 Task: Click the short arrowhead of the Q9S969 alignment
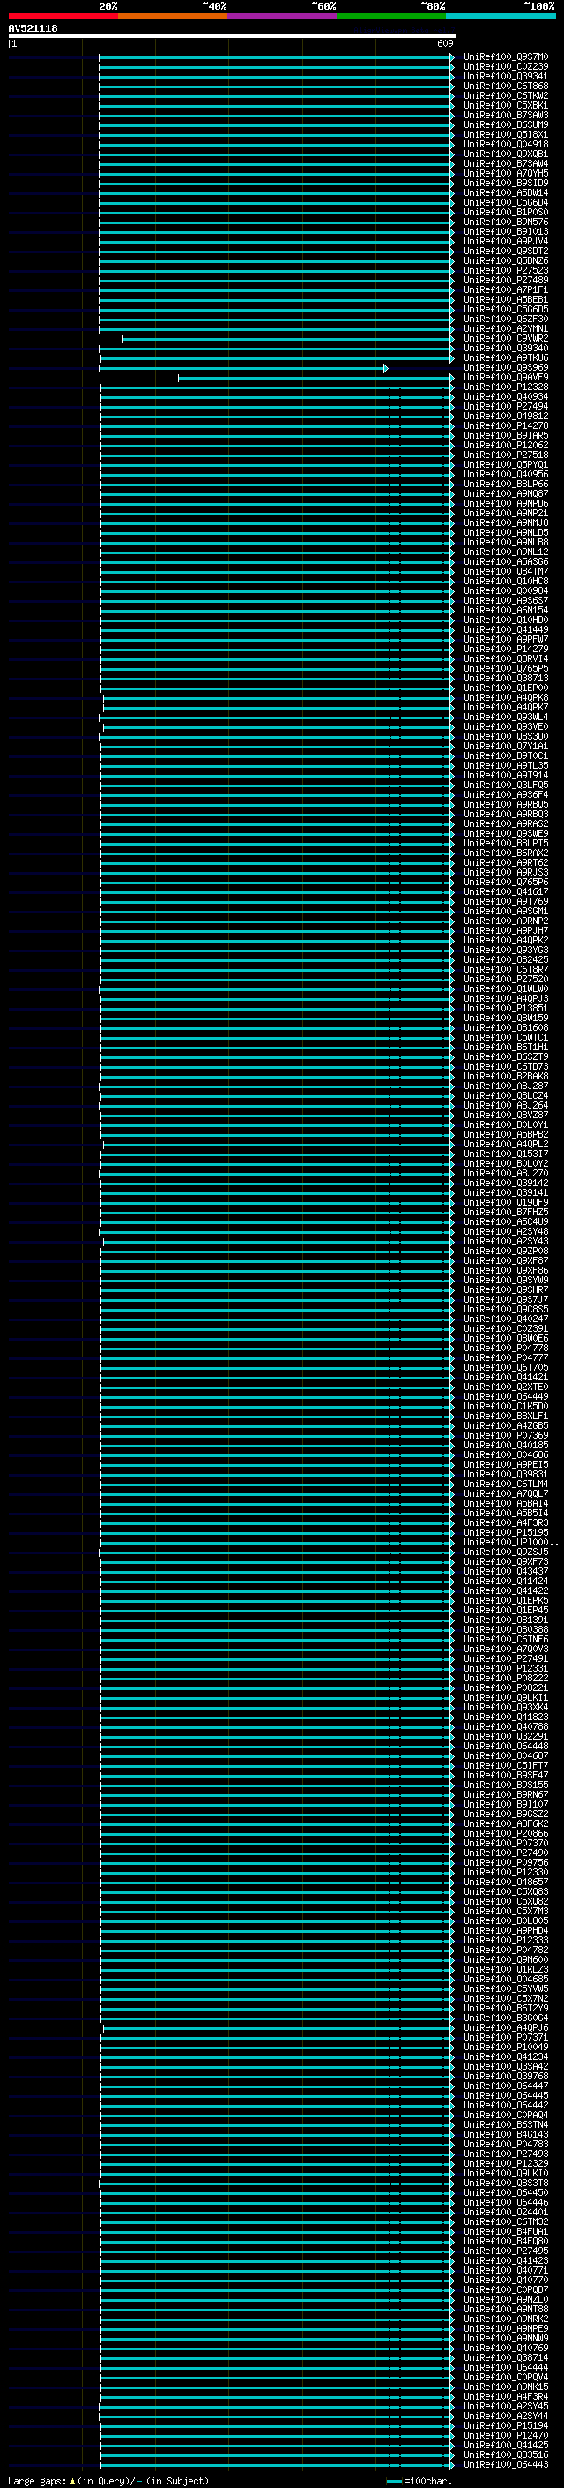point(386,368)
